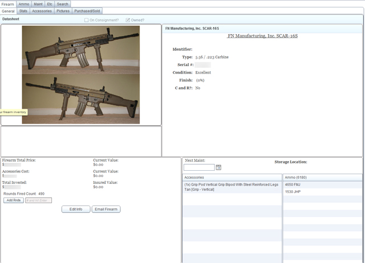Focus the rounds count input field

38,200
